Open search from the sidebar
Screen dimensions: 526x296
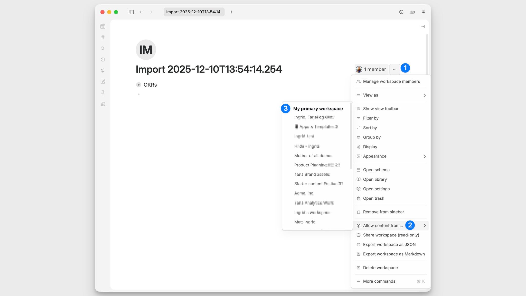(103, 49)
